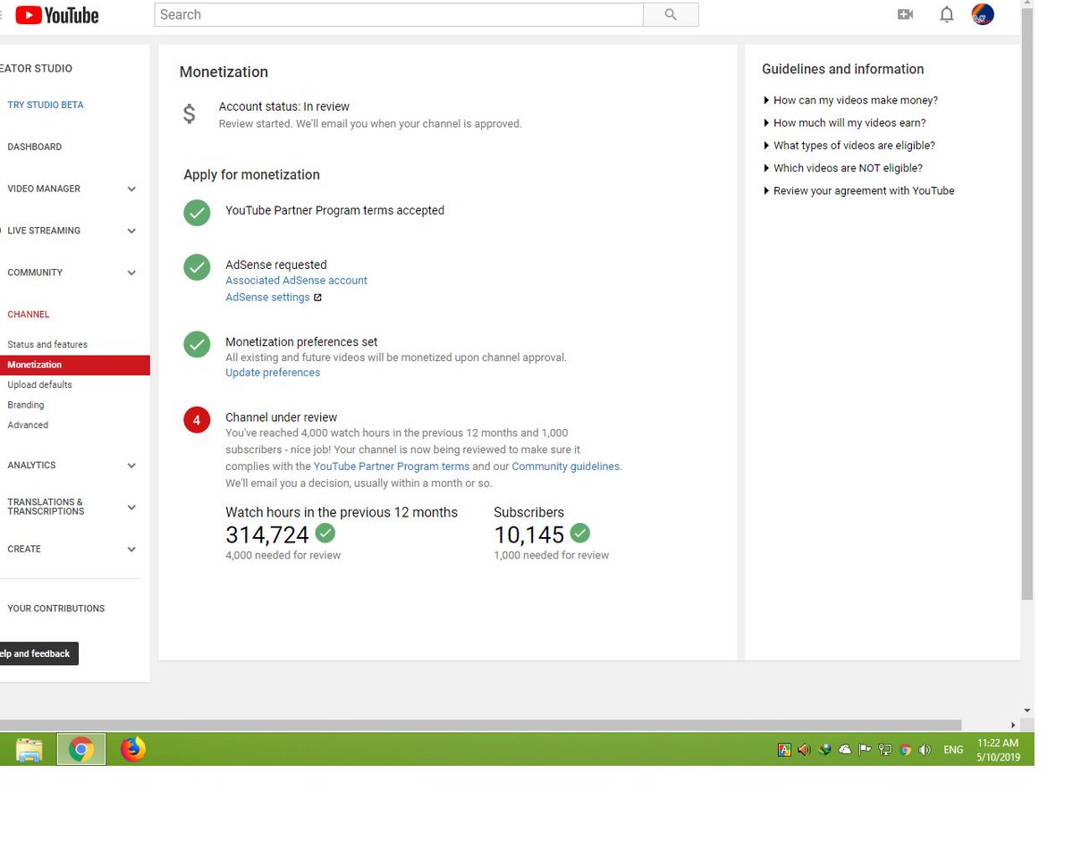Open Community guidelines link
Screen dimensions: 1073x858
[565, 467]
